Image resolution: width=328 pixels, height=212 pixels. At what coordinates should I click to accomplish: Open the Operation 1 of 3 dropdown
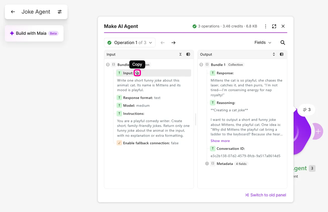pyautogui.click(x=130, y=43)
